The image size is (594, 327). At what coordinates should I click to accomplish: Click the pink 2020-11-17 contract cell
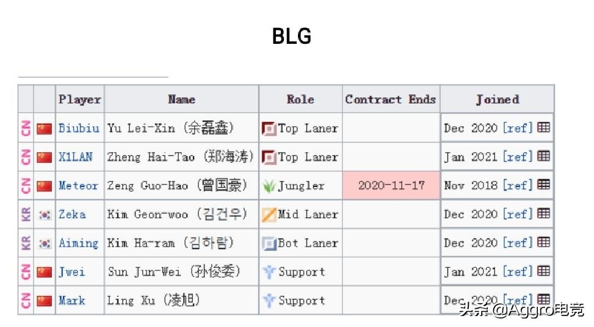pos(391,185)
